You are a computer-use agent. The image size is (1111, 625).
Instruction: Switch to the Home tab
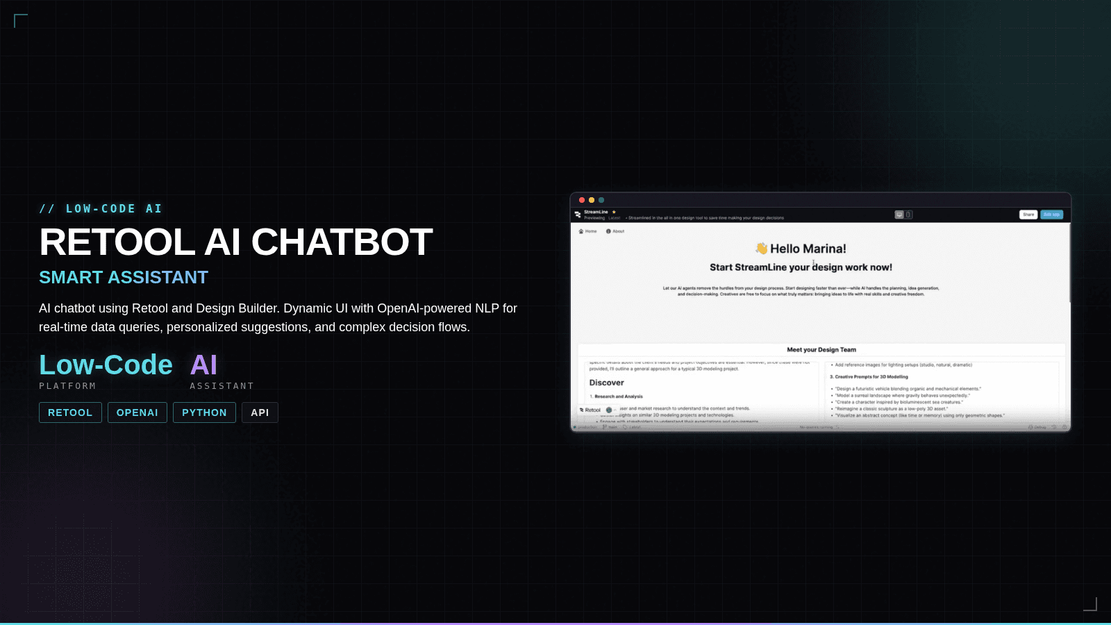pos(588,231)
